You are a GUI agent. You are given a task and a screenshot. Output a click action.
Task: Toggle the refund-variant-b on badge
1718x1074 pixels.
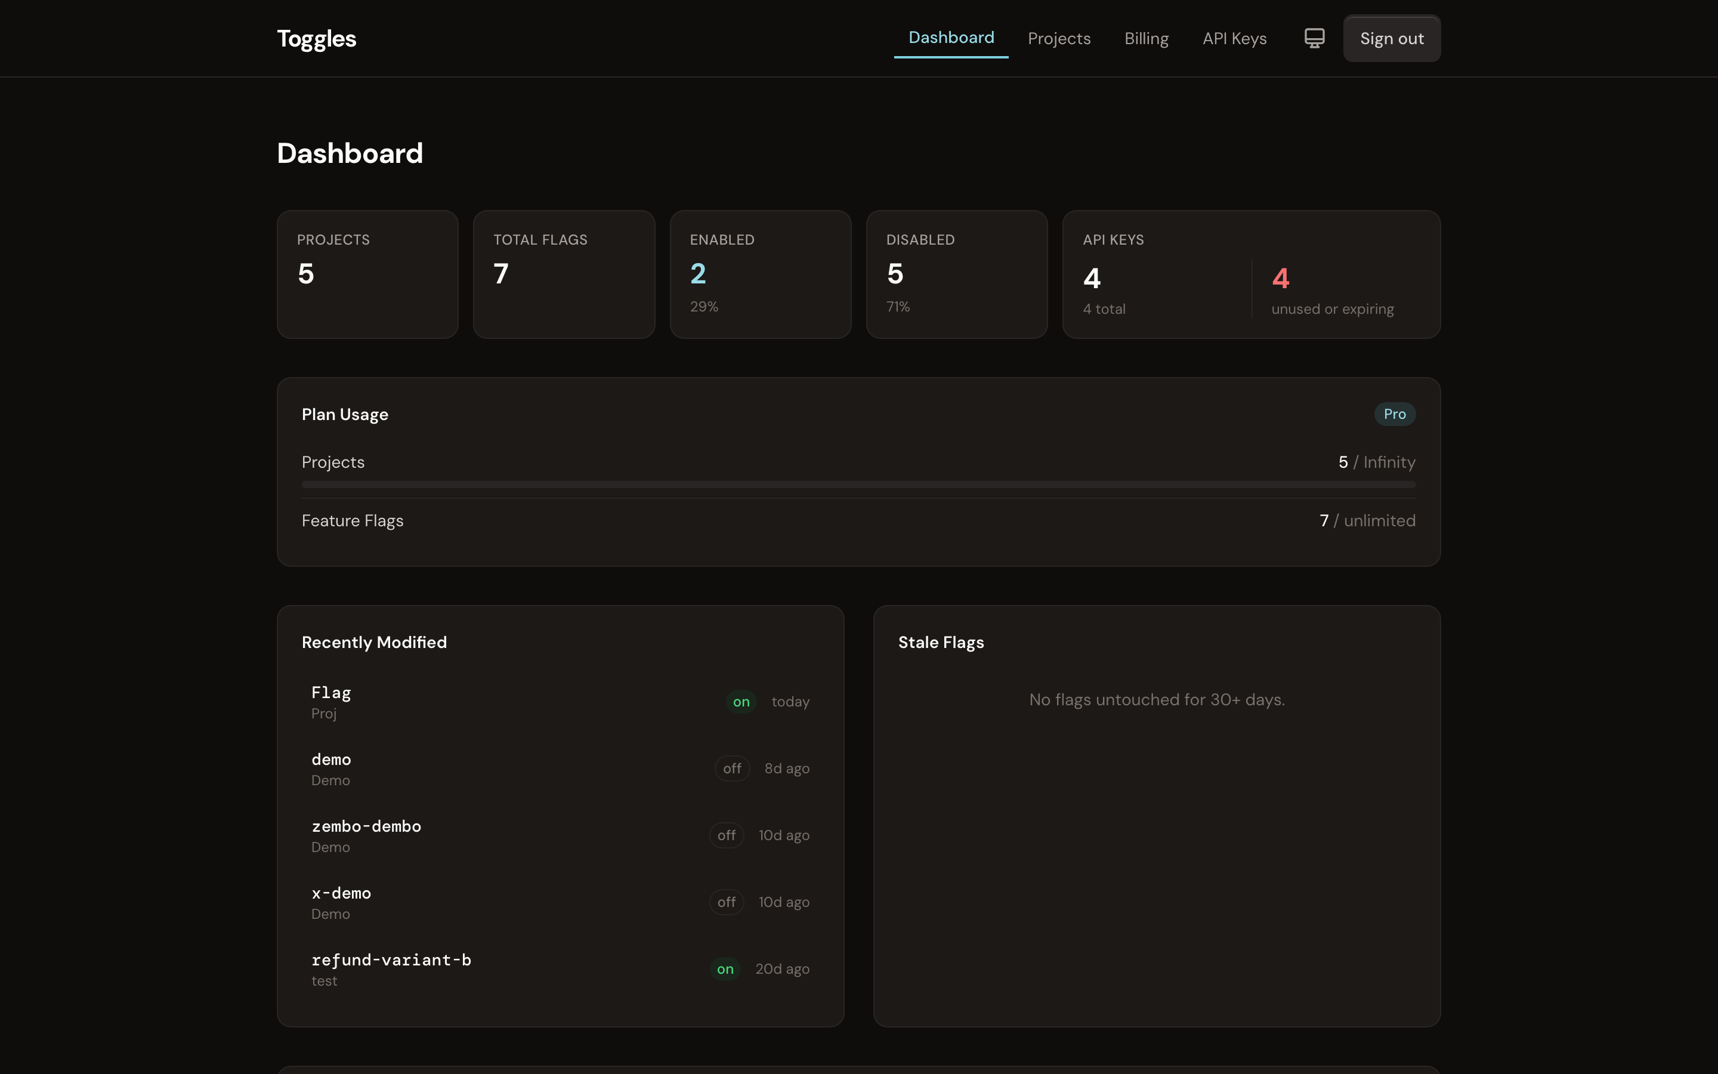[724, 968]
